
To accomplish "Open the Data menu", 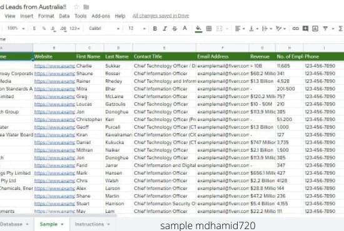I will pos(64,16).
